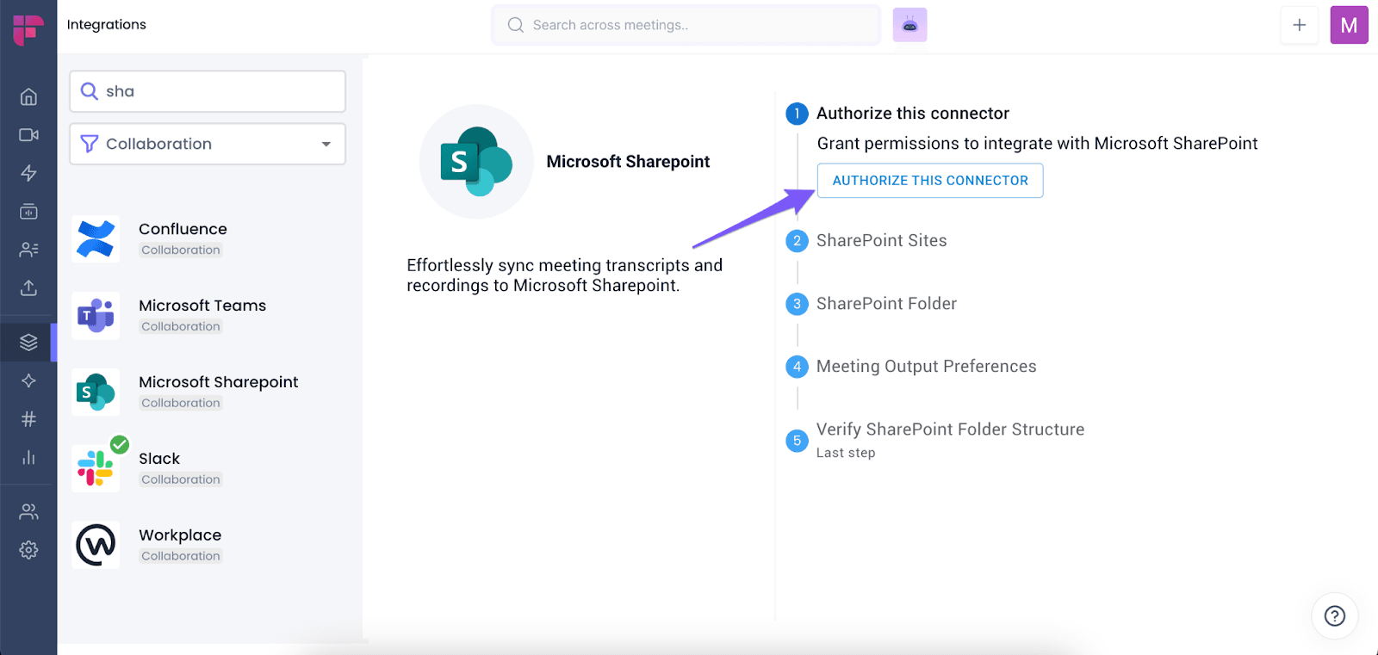Viewport: 1378px width, 655px height.
Task: Click the plus button in top bar
Action: coord(1300,25)
